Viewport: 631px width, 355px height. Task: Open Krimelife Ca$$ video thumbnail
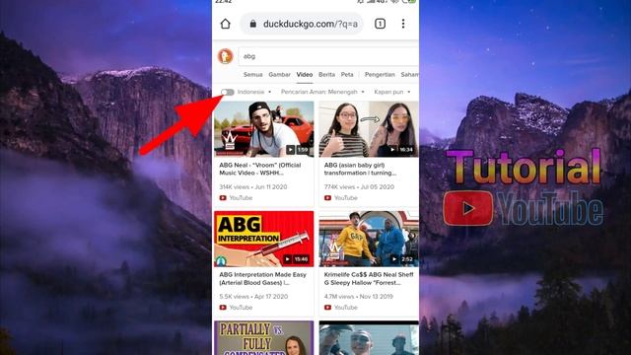pos(369,239)
